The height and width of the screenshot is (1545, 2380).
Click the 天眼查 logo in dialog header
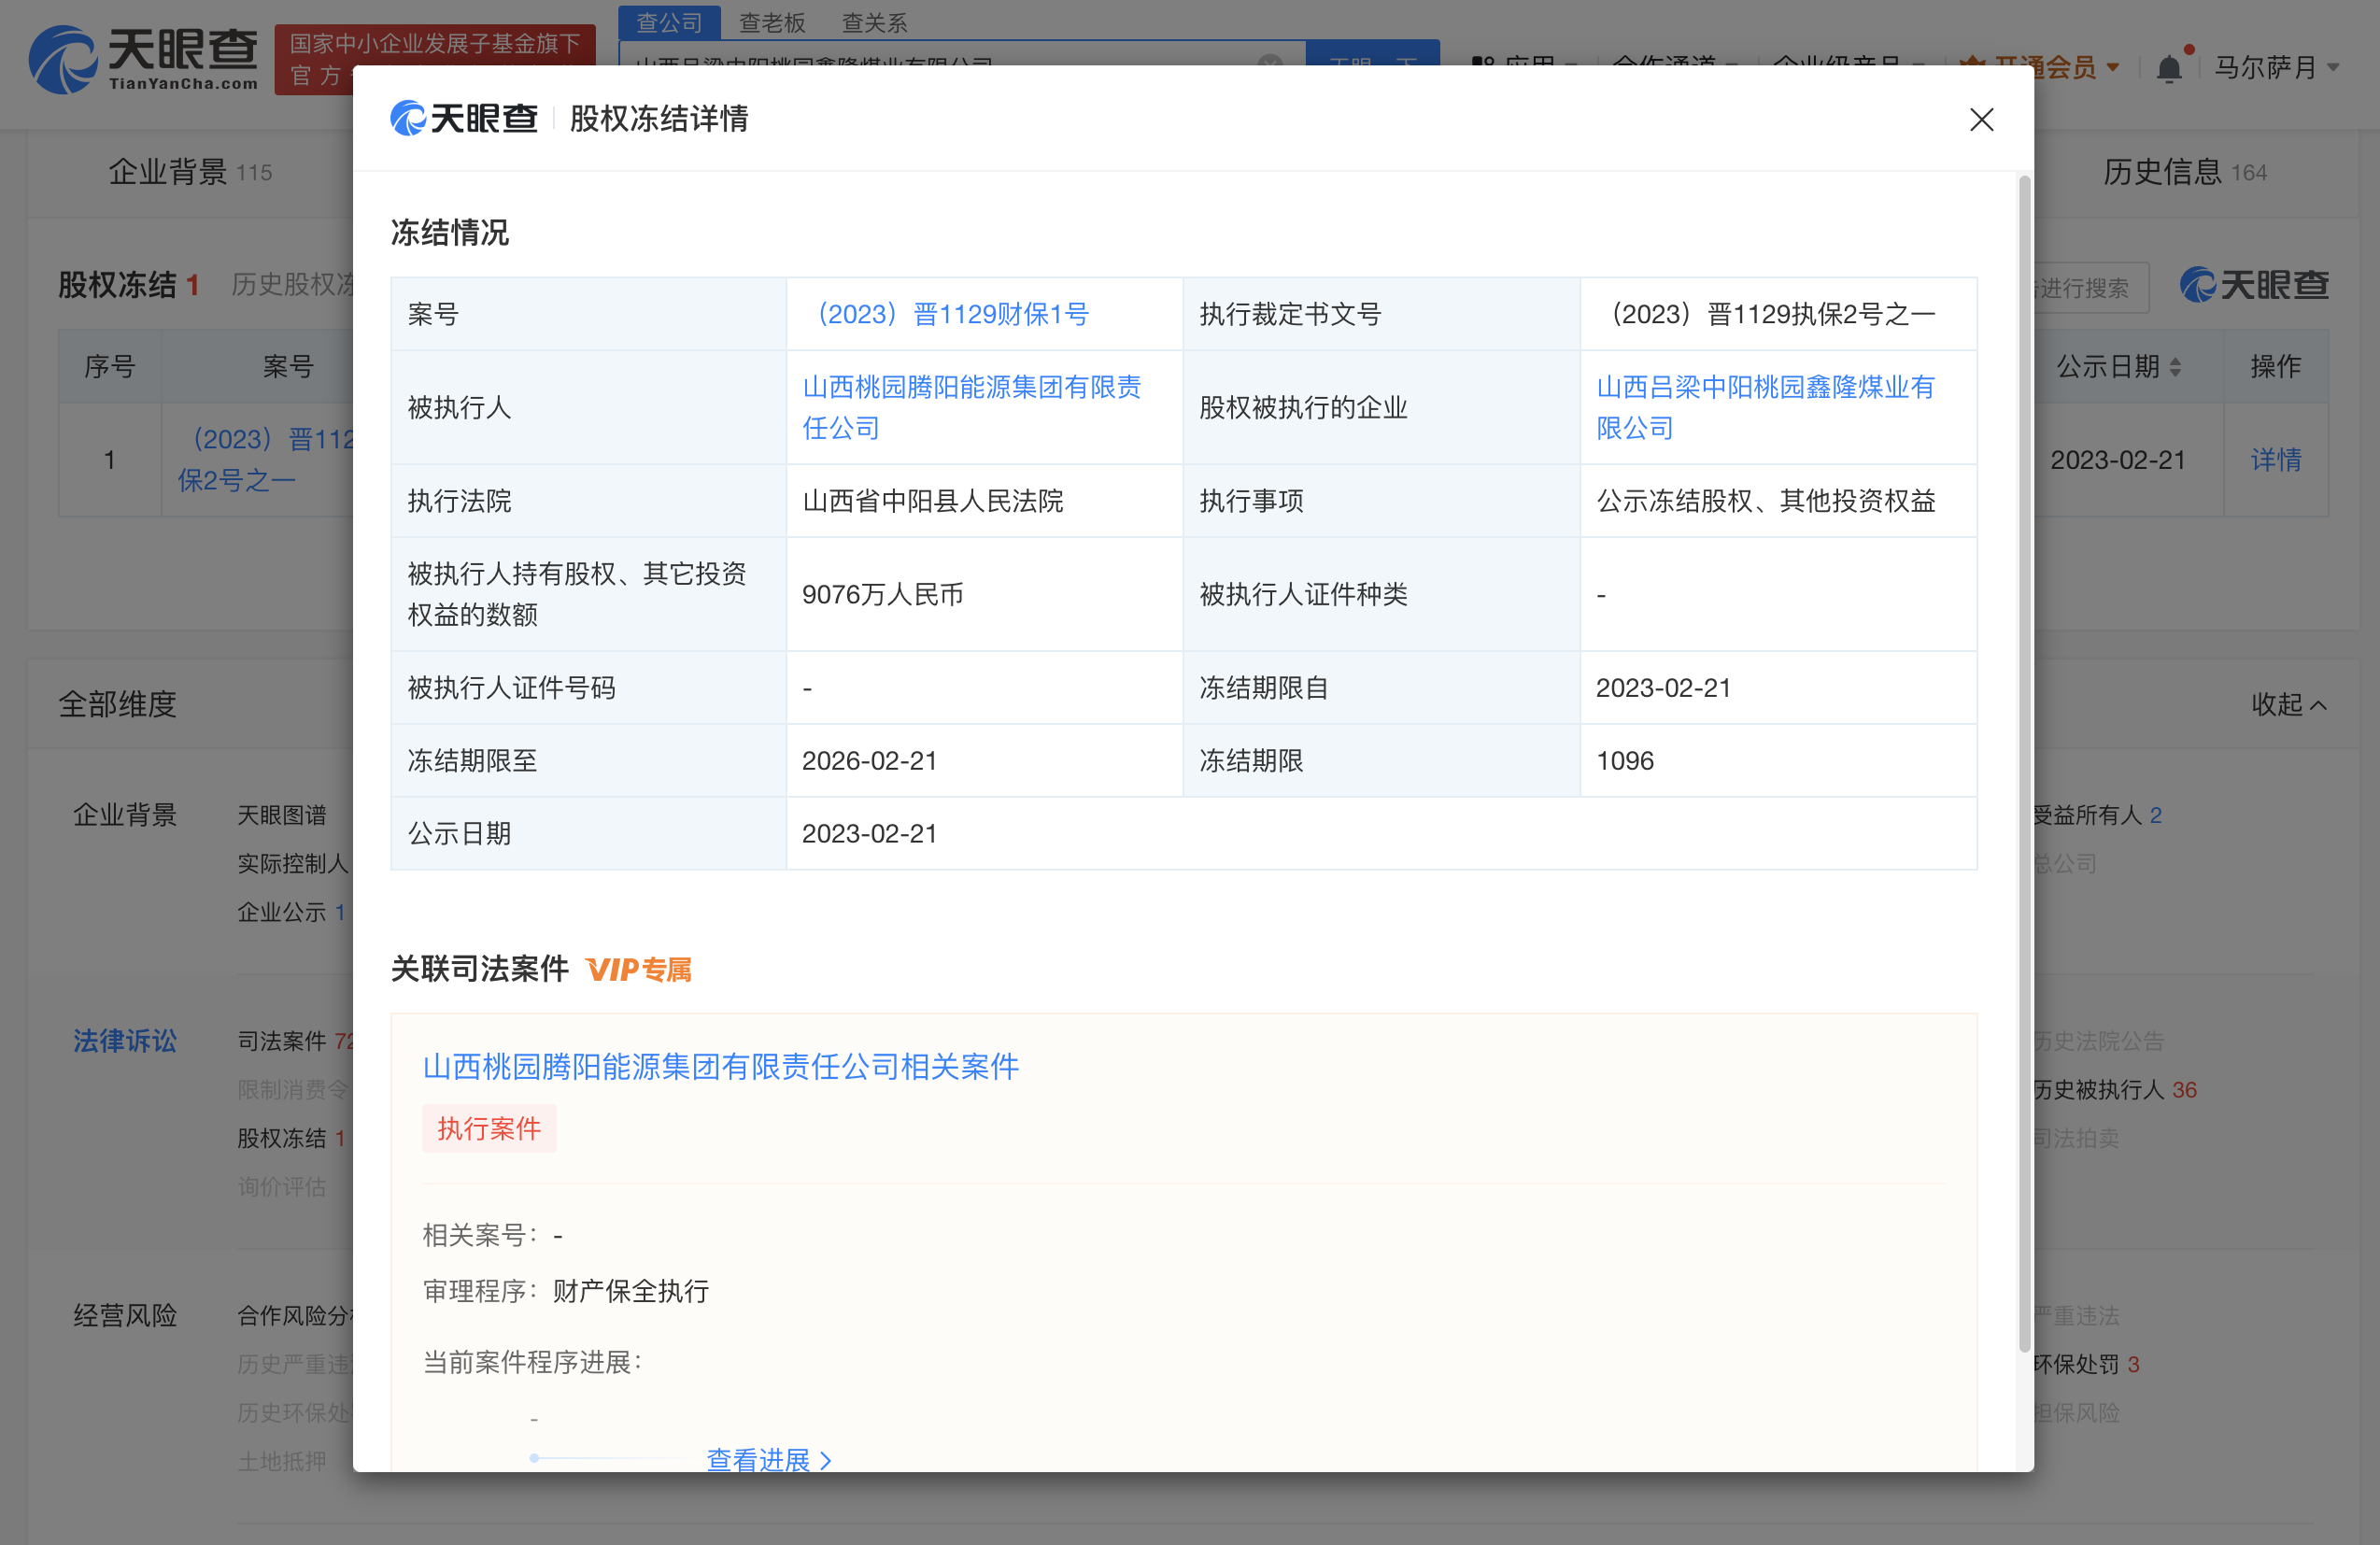[464, 119]
